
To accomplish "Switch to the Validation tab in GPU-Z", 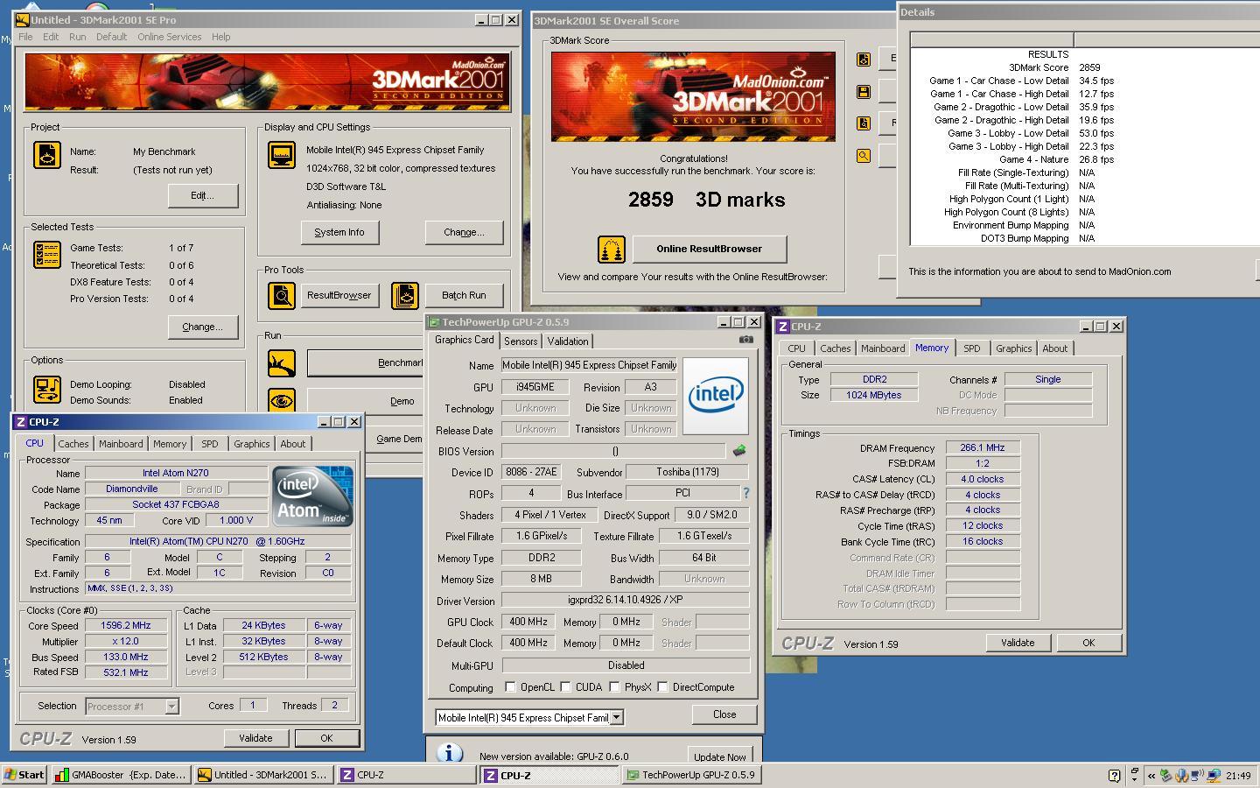I will pyautogui.click(x=568, y=341).
